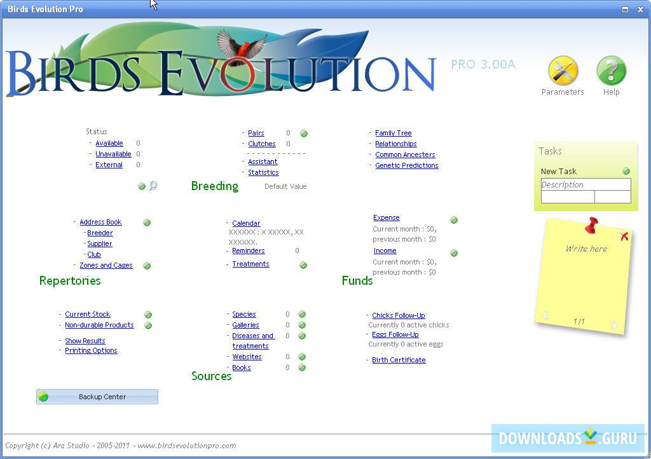Open the Unavailable birds link
Screen dimensions: 651x459
pos(113,154)
